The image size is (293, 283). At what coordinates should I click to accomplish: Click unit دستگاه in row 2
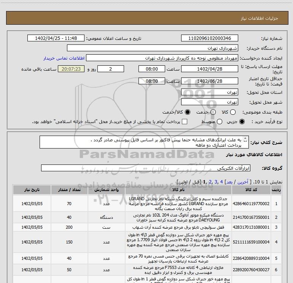107,217
